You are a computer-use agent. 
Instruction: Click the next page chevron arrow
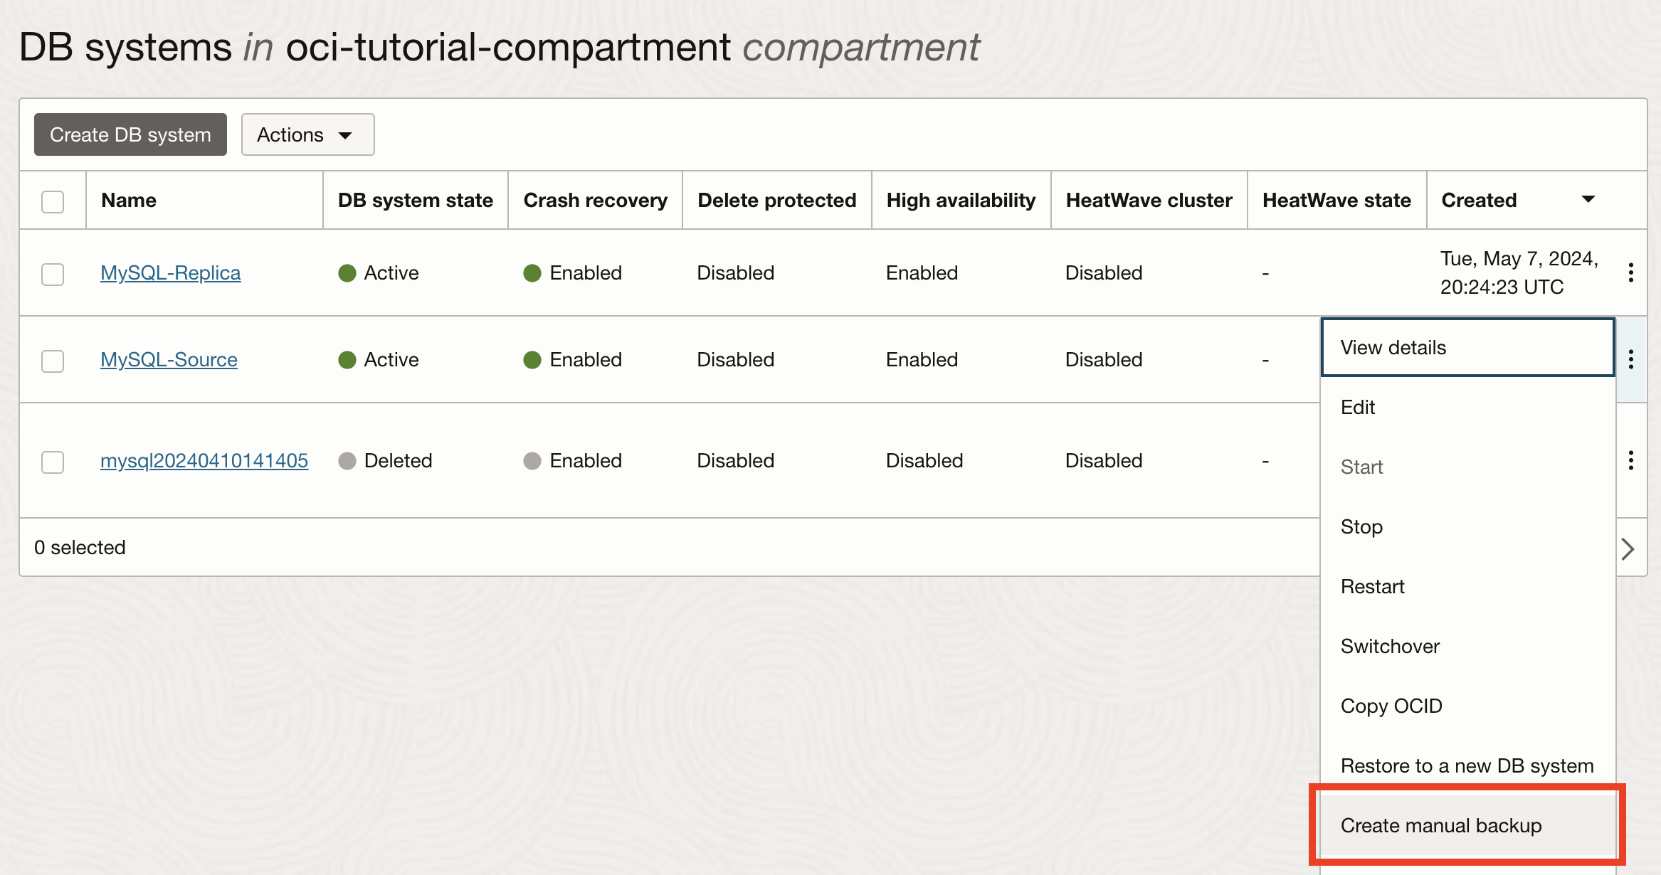(x=1629, y=548)
